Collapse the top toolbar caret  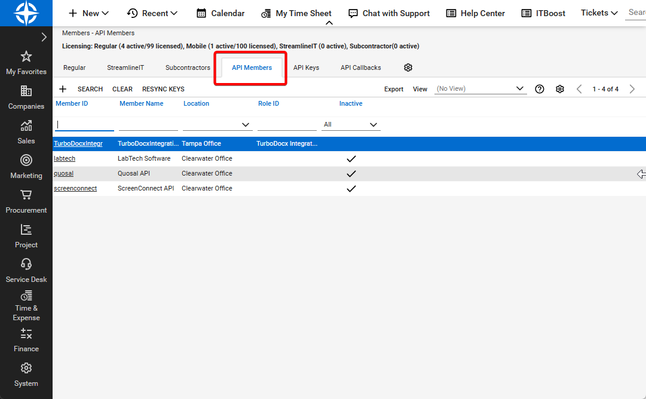point(329,23)
